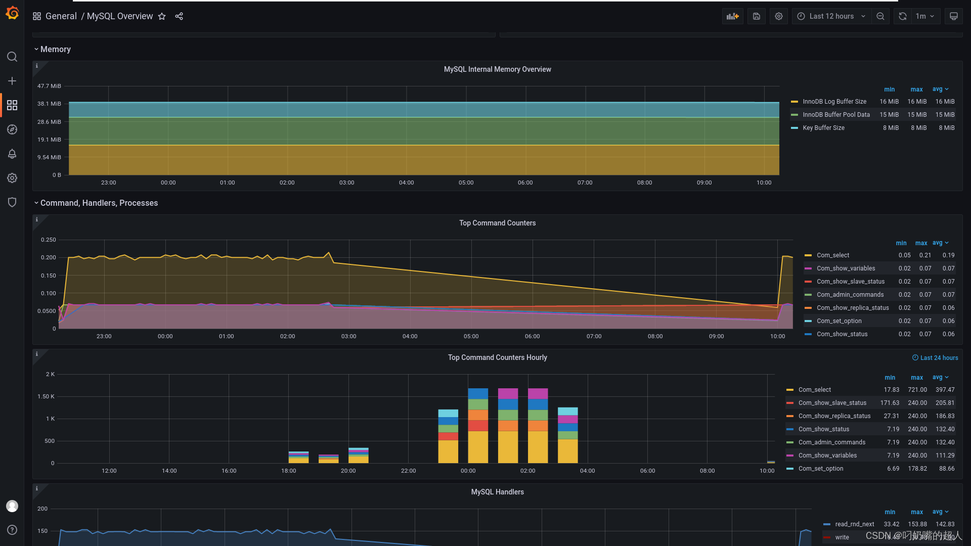Go to the General folder breadcrumb
Viewport: 971px width, 546px height.
click(x=61, y=16)
